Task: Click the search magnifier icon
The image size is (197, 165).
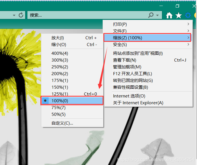Action: (151, 15)
